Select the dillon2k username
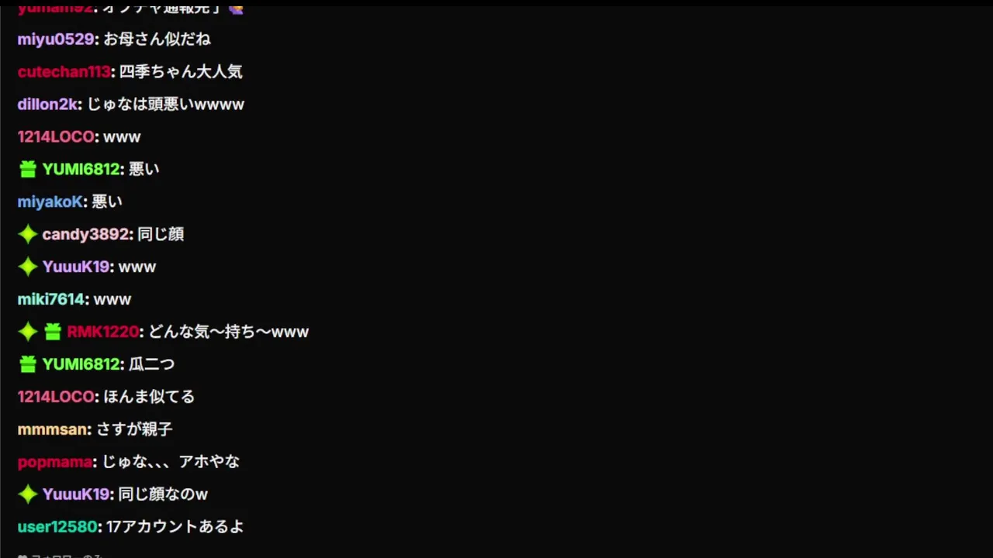The image size is (993, 558). [x=47, y=104]
